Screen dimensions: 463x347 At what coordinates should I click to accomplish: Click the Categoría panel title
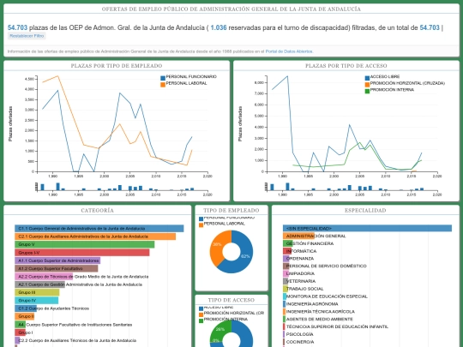coord(97,211)
